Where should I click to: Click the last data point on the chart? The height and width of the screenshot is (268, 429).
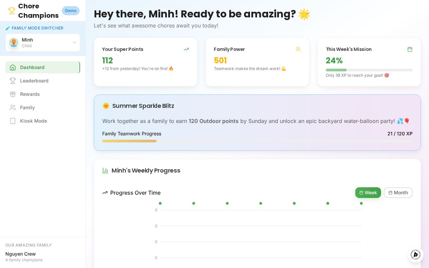(x=361, y=203)
